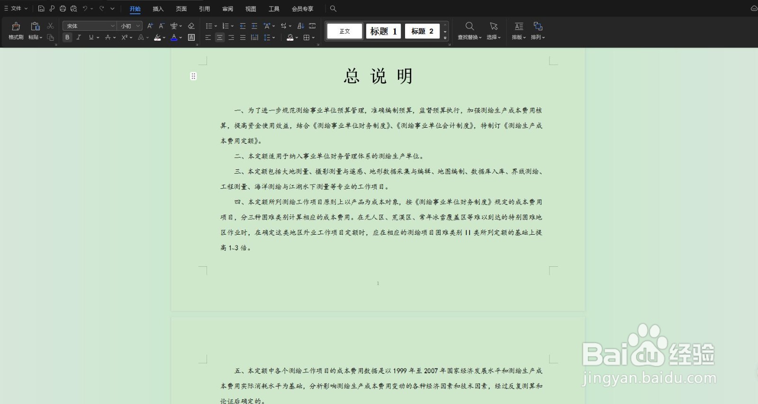This screenshot has height=404, width=758.
Task: Toggle center alignment
Action: click(220, 37)
